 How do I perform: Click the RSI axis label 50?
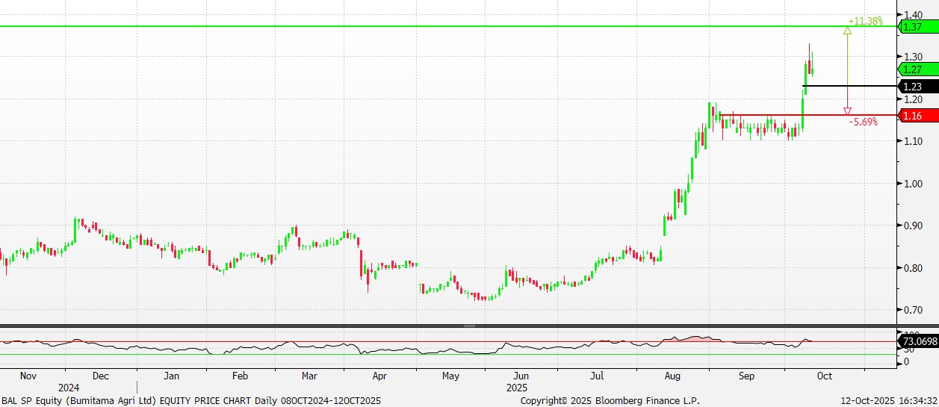click(908, 349)
